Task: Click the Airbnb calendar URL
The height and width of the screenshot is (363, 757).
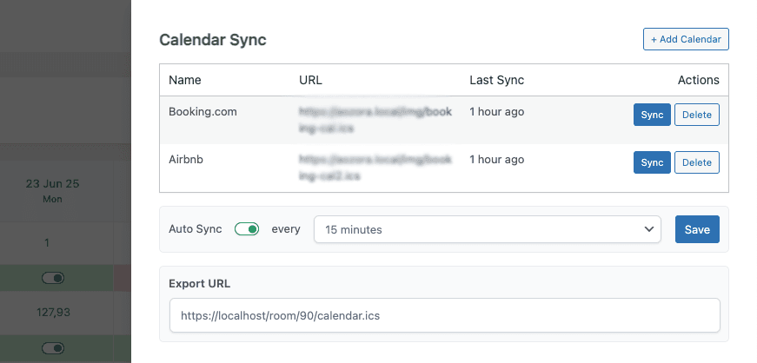Action: (375, 168)
